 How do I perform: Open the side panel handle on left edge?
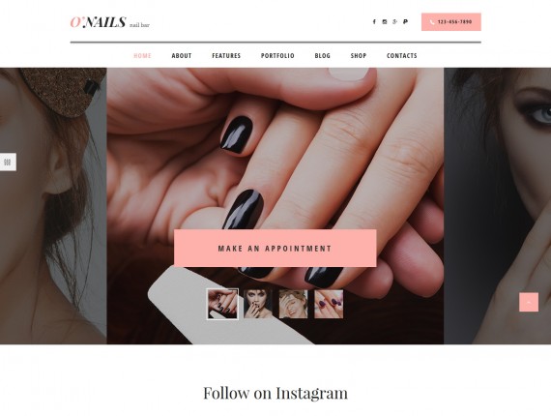tap(8, 163)
